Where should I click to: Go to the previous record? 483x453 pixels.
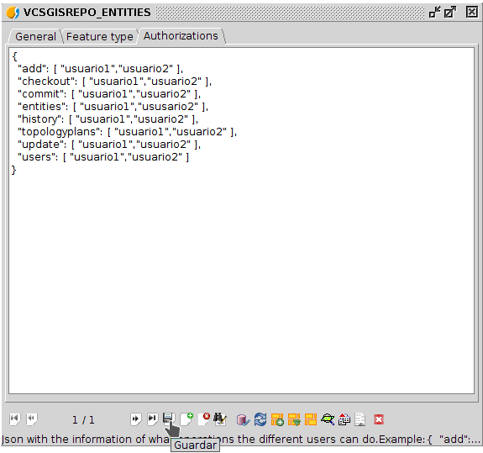click(x=31, y=419)
